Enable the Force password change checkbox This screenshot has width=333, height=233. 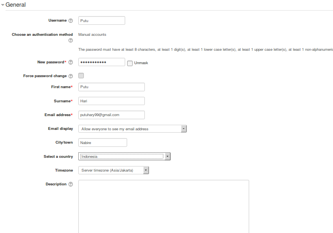pos(81,76)
